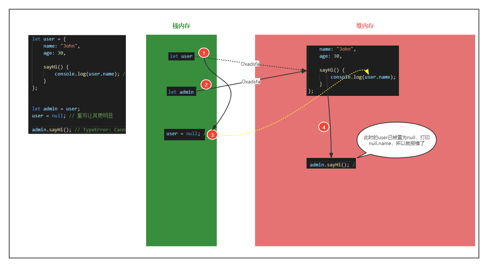Click the Oxadsfa label on the solid arrow

point(251,82)
